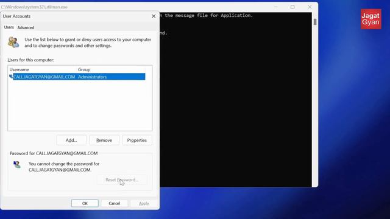Switch to the Advanced tab

click(26, 27)
